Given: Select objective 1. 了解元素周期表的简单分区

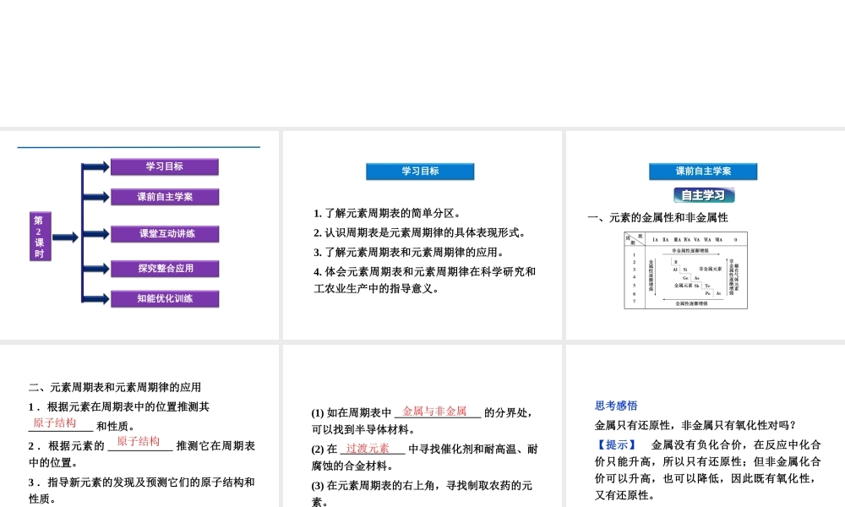Looking at the screenshot, I should pyautogui.click(x=386, y=213).
